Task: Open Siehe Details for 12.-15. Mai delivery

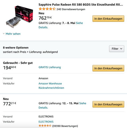Action: pos(62,105)
